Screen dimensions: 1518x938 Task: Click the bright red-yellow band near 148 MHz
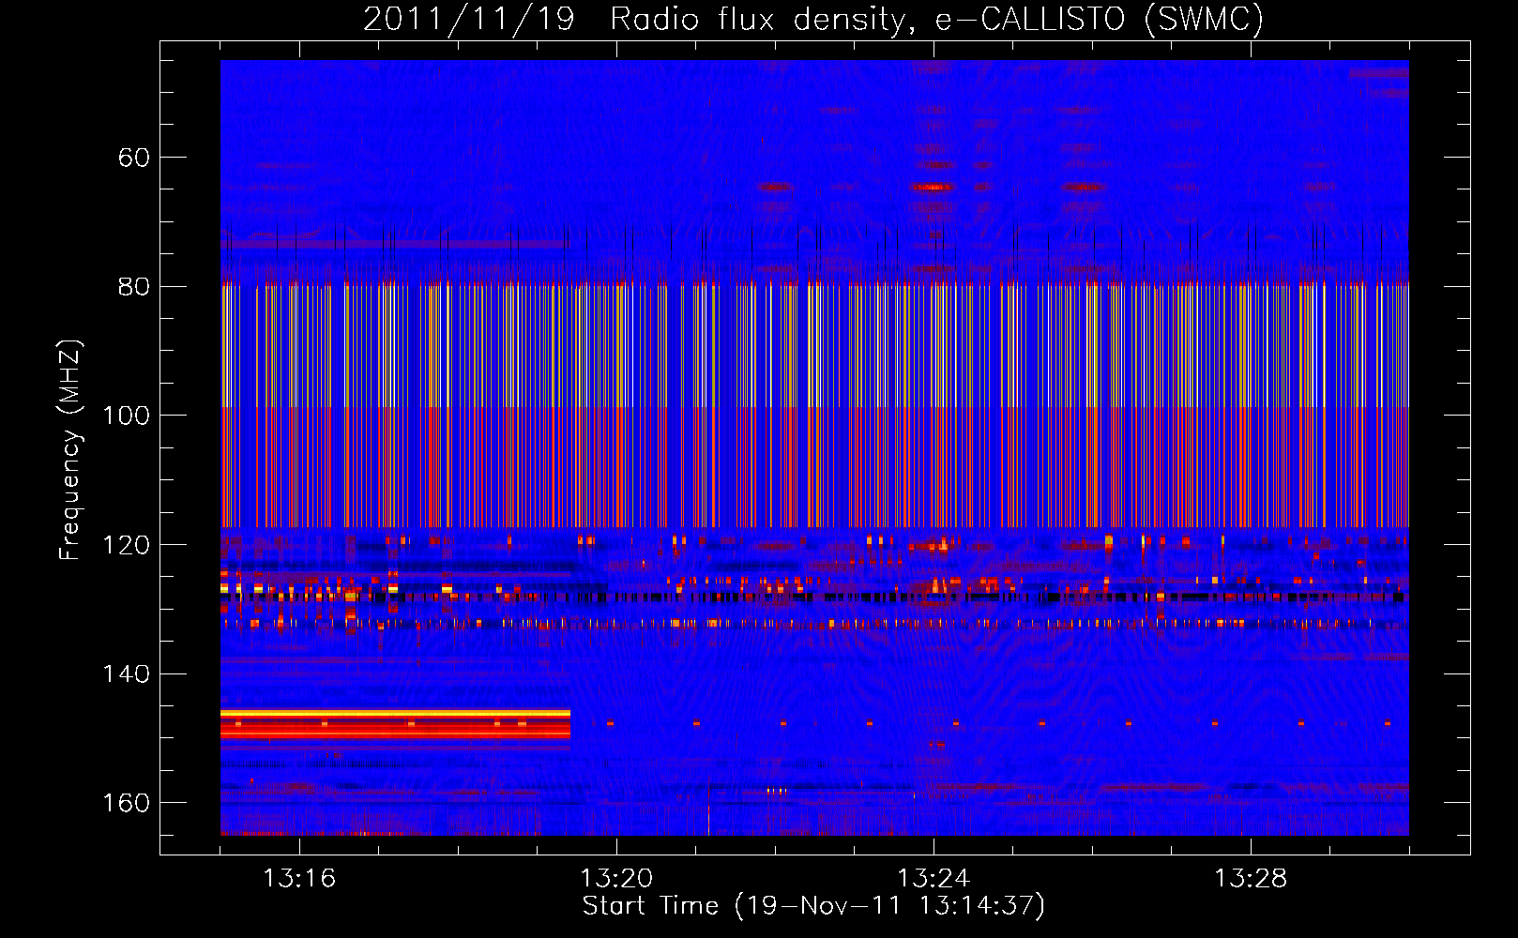395,724
